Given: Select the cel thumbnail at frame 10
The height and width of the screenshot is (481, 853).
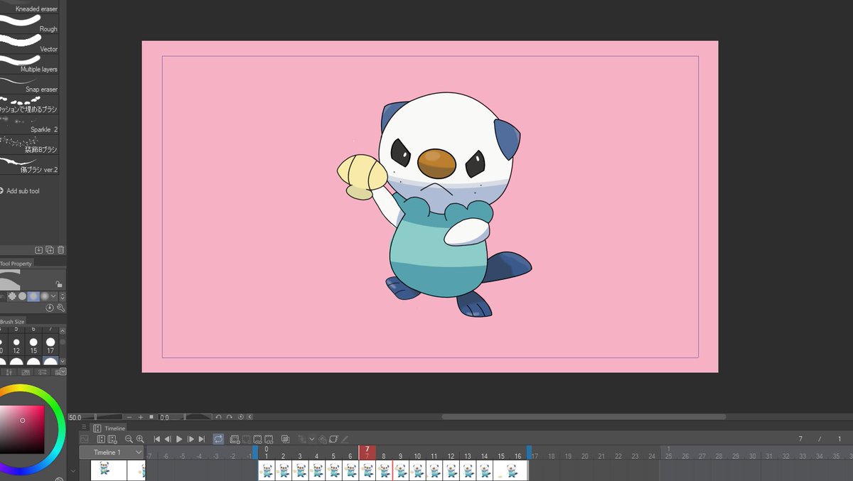Looking at the screenshot, I should click(417, 470).
